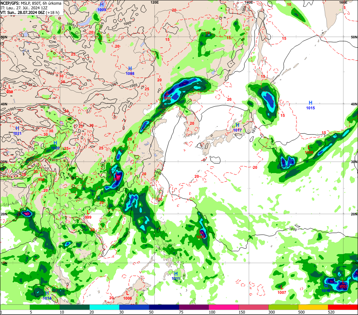The height and width of the screenshot is (315, 358).
Task: Select the green 5–10 legend swatch
Action: click(x=44, y=307)
